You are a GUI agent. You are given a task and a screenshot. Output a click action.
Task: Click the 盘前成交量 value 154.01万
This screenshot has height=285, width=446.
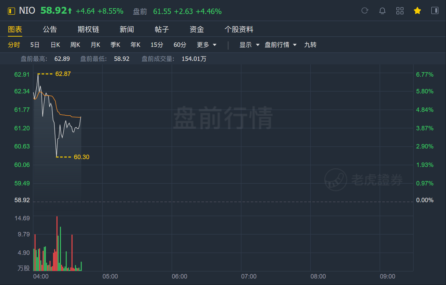[x=194, y=59]
